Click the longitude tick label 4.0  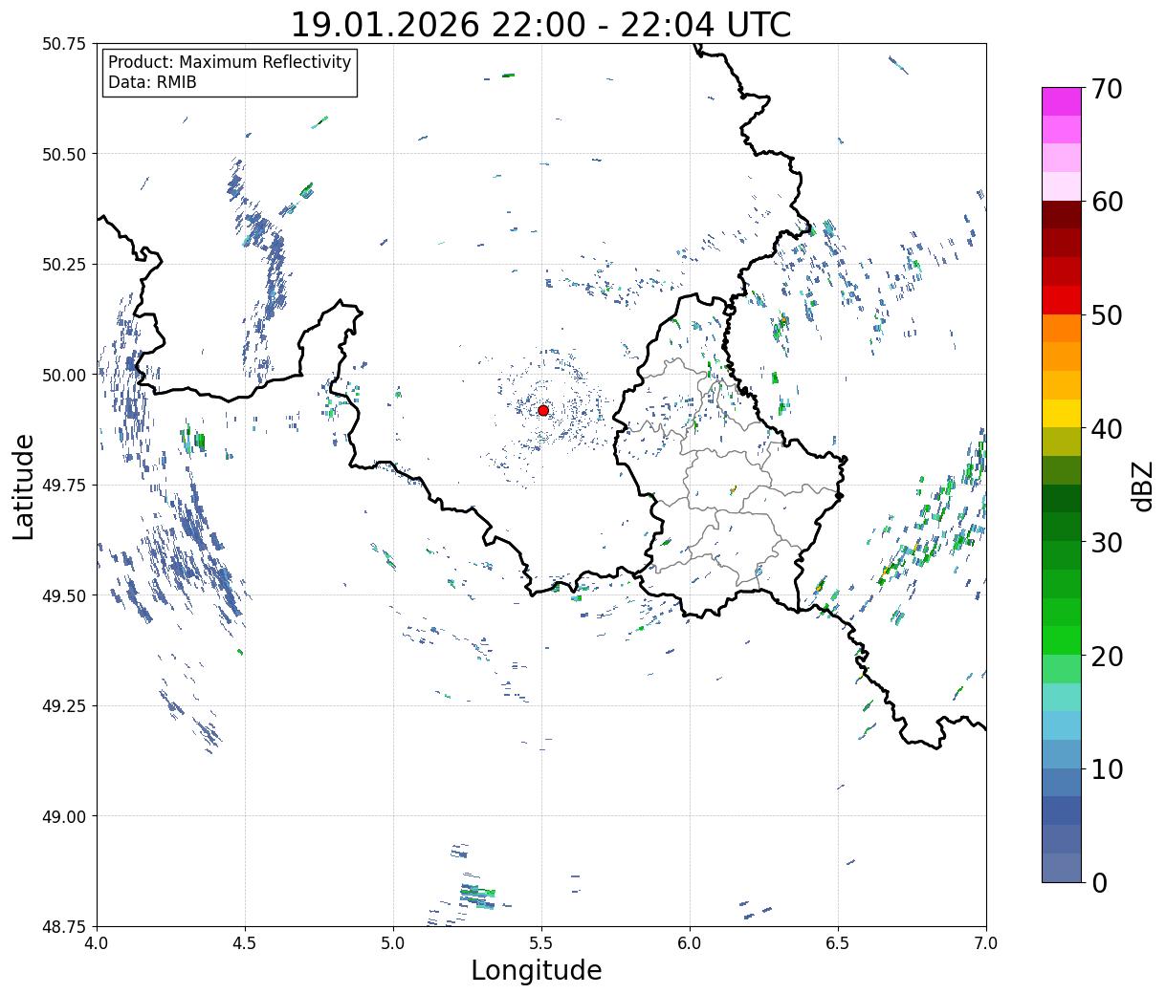click(x=97, y=943)
